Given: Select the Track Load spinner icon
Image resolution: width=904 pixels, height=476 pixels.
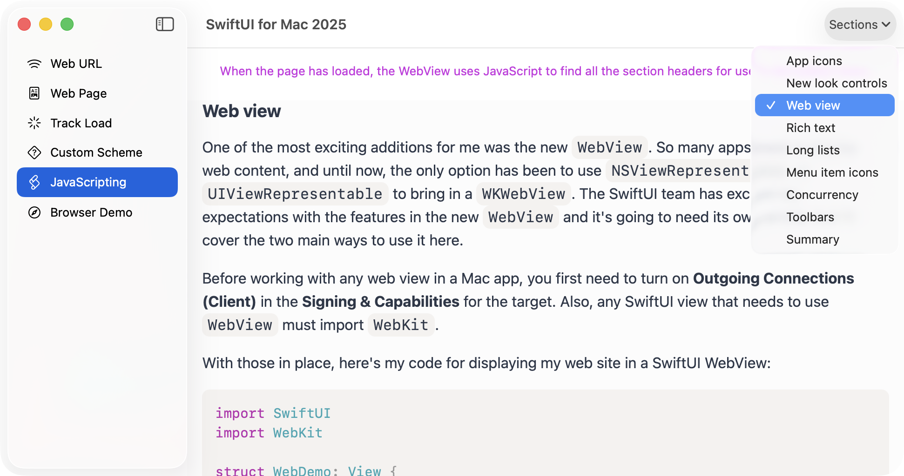Looking at the screenshot, I should [34, 123].
